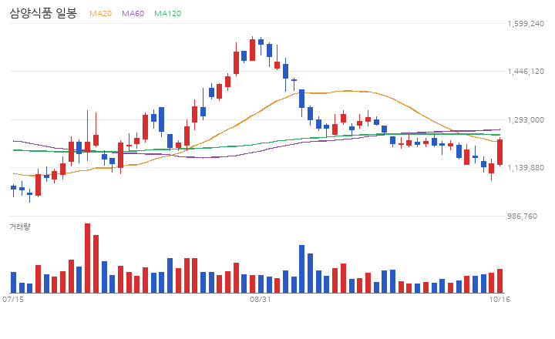Click the 10/16 date axis label
This screenshot has width=555, height=339.
pos(499,300)
